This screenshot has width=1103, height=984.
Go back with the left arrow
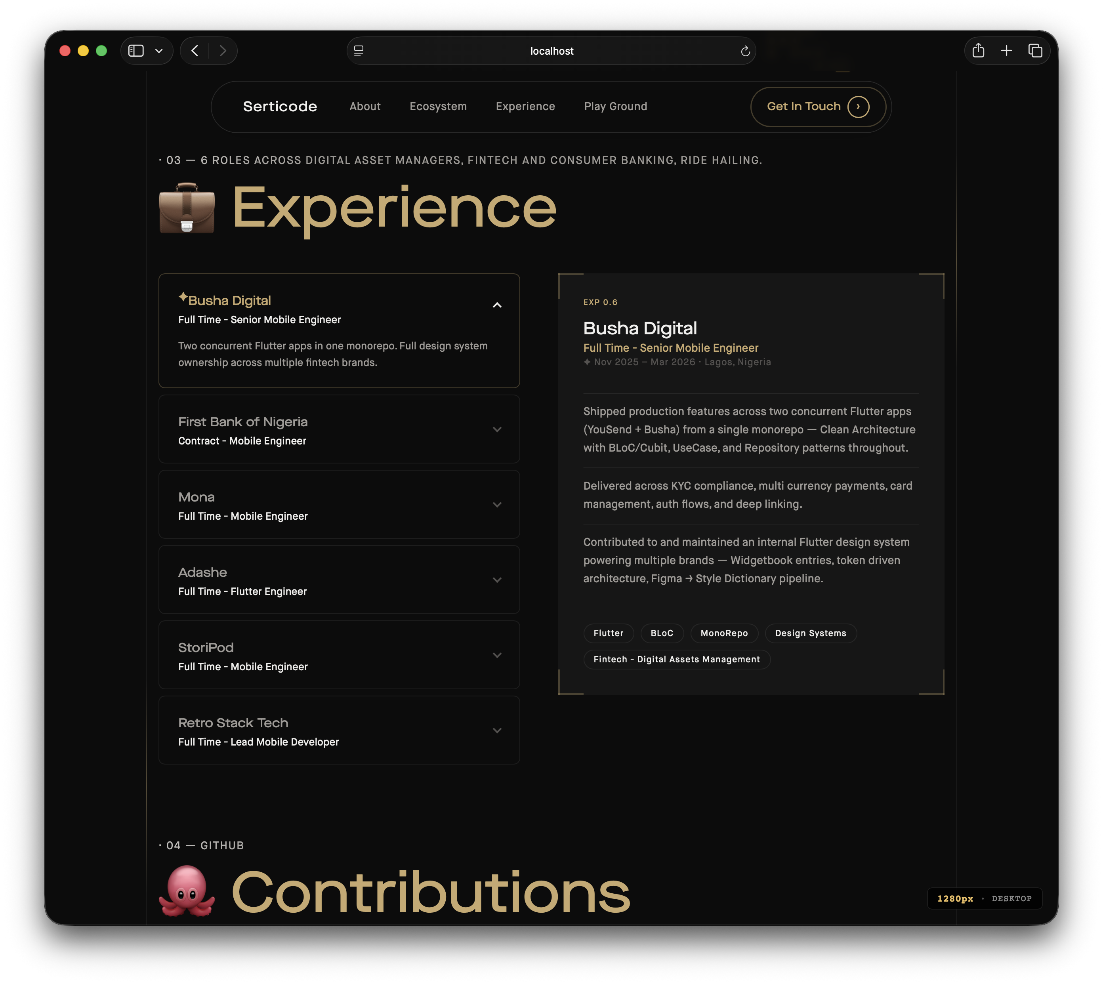195,51
